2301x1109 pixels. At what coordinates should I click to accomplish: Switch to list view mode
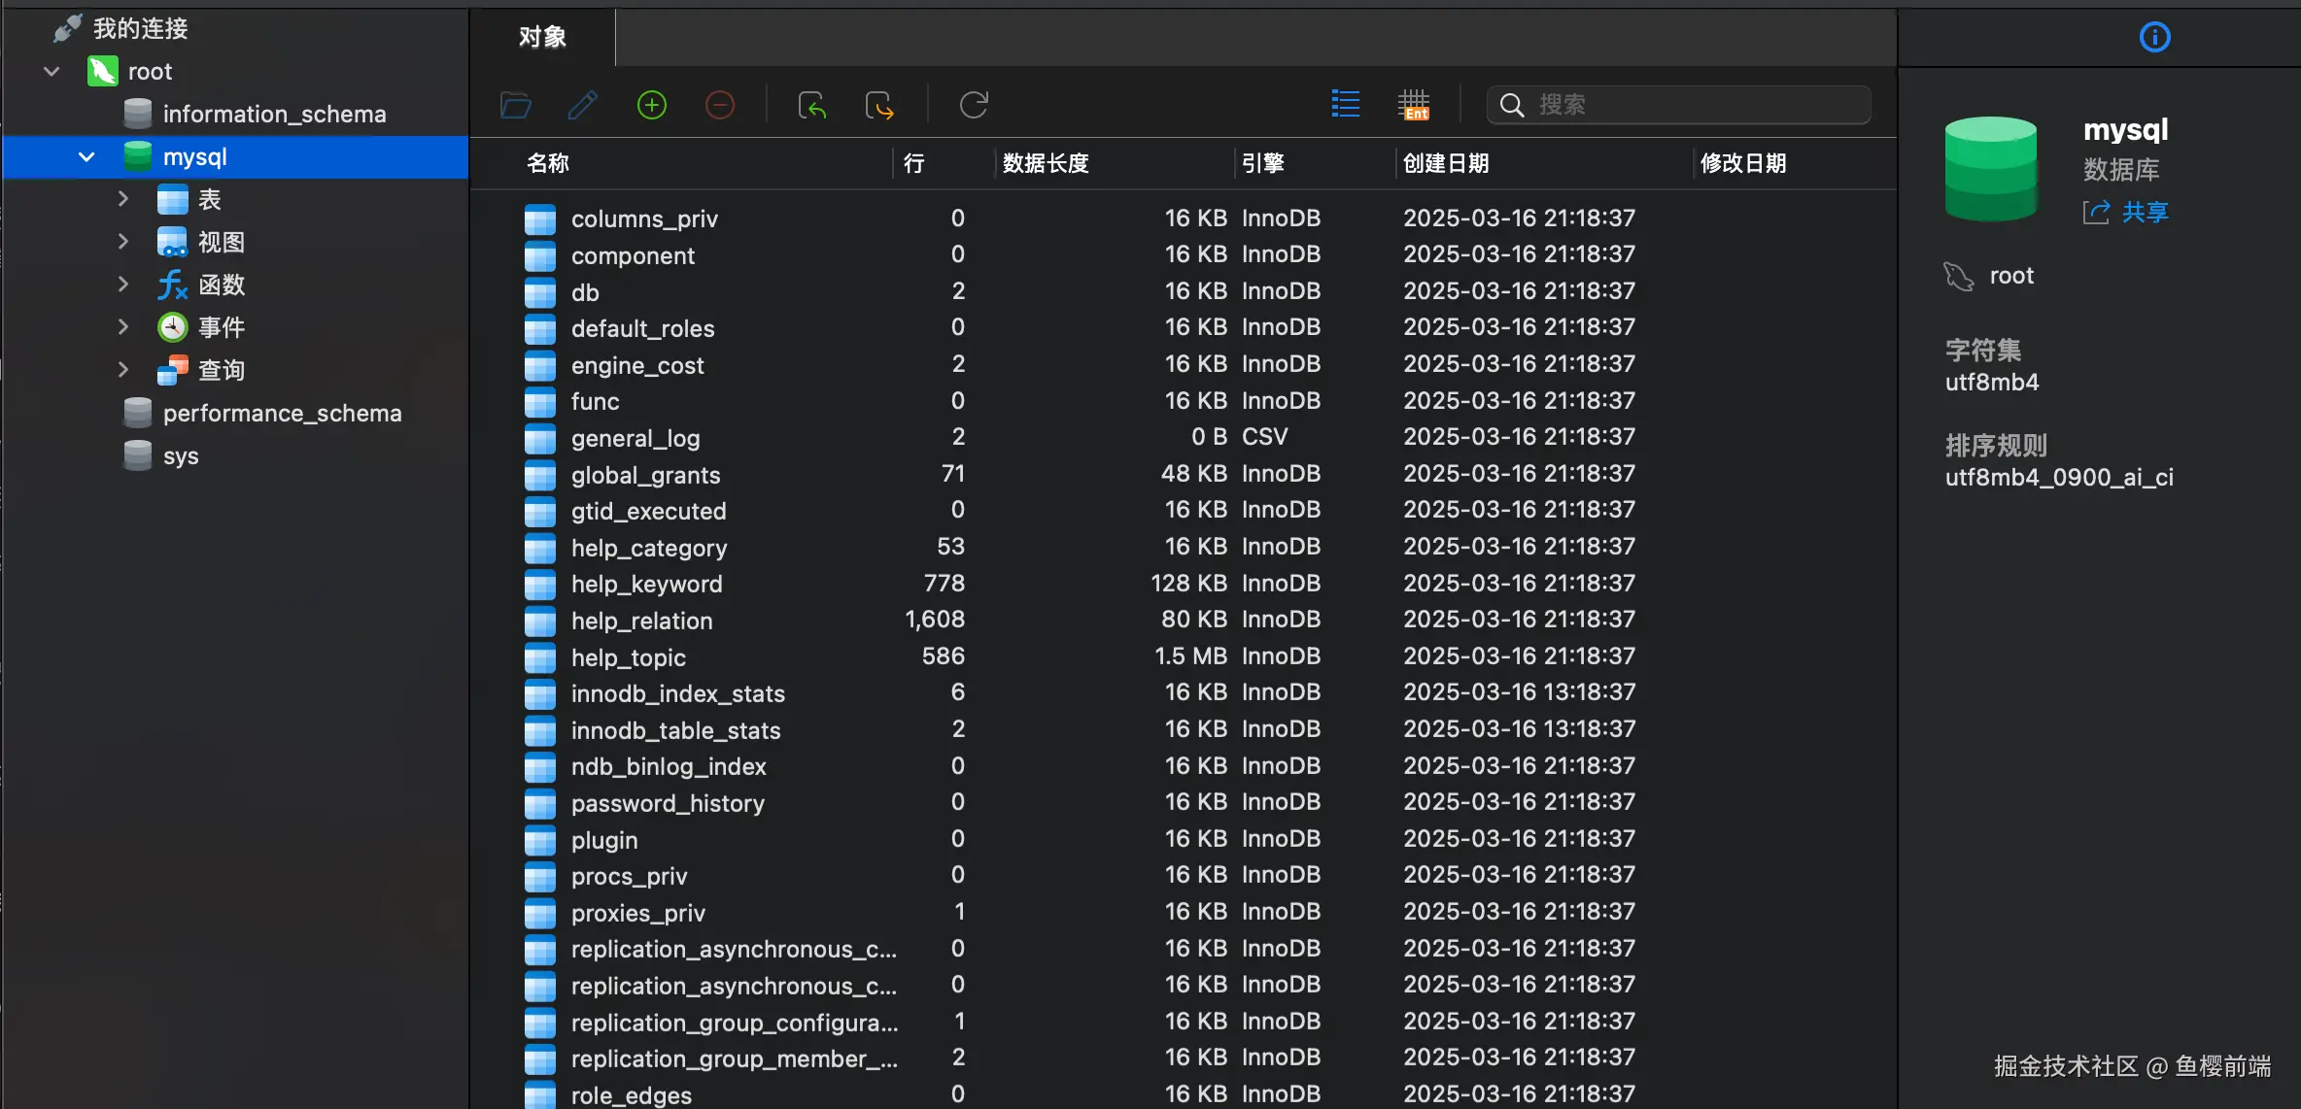click(x=1346, y=104)
